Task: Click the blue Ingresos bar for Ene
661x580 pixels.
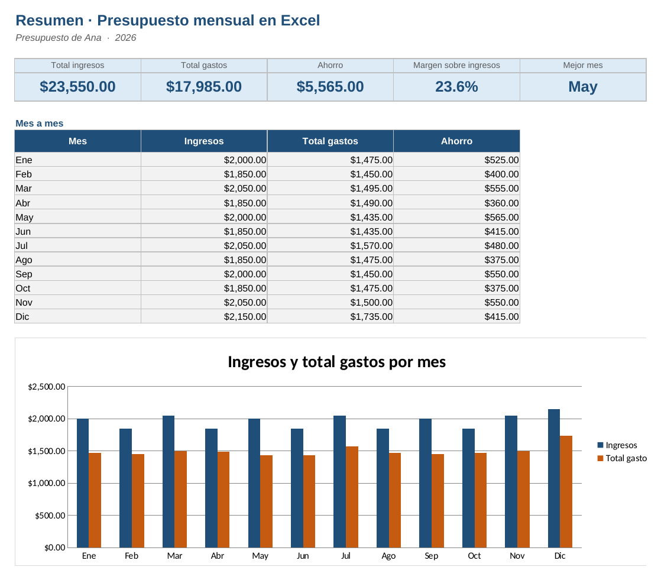Action: pos(83,483)
